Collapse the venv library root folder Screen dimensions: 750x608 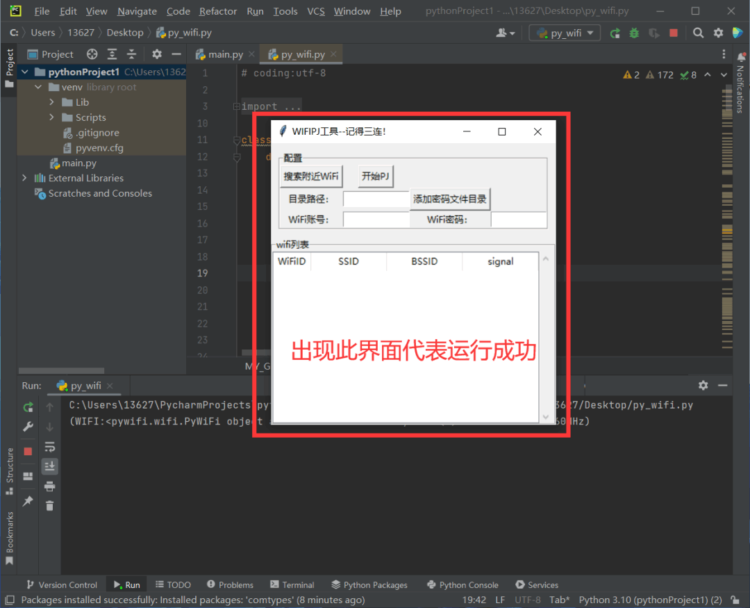pos(39,87)
